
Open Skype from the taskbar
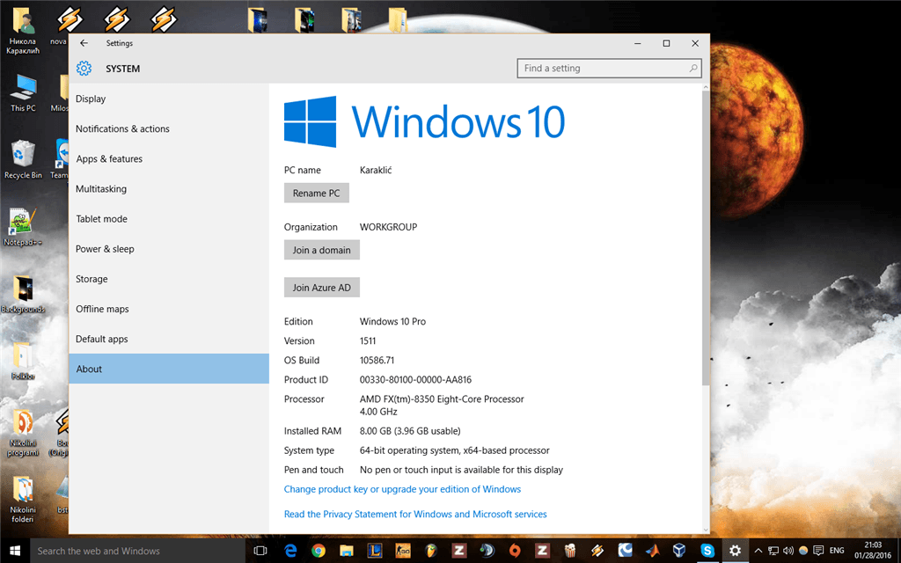[707, 551]
